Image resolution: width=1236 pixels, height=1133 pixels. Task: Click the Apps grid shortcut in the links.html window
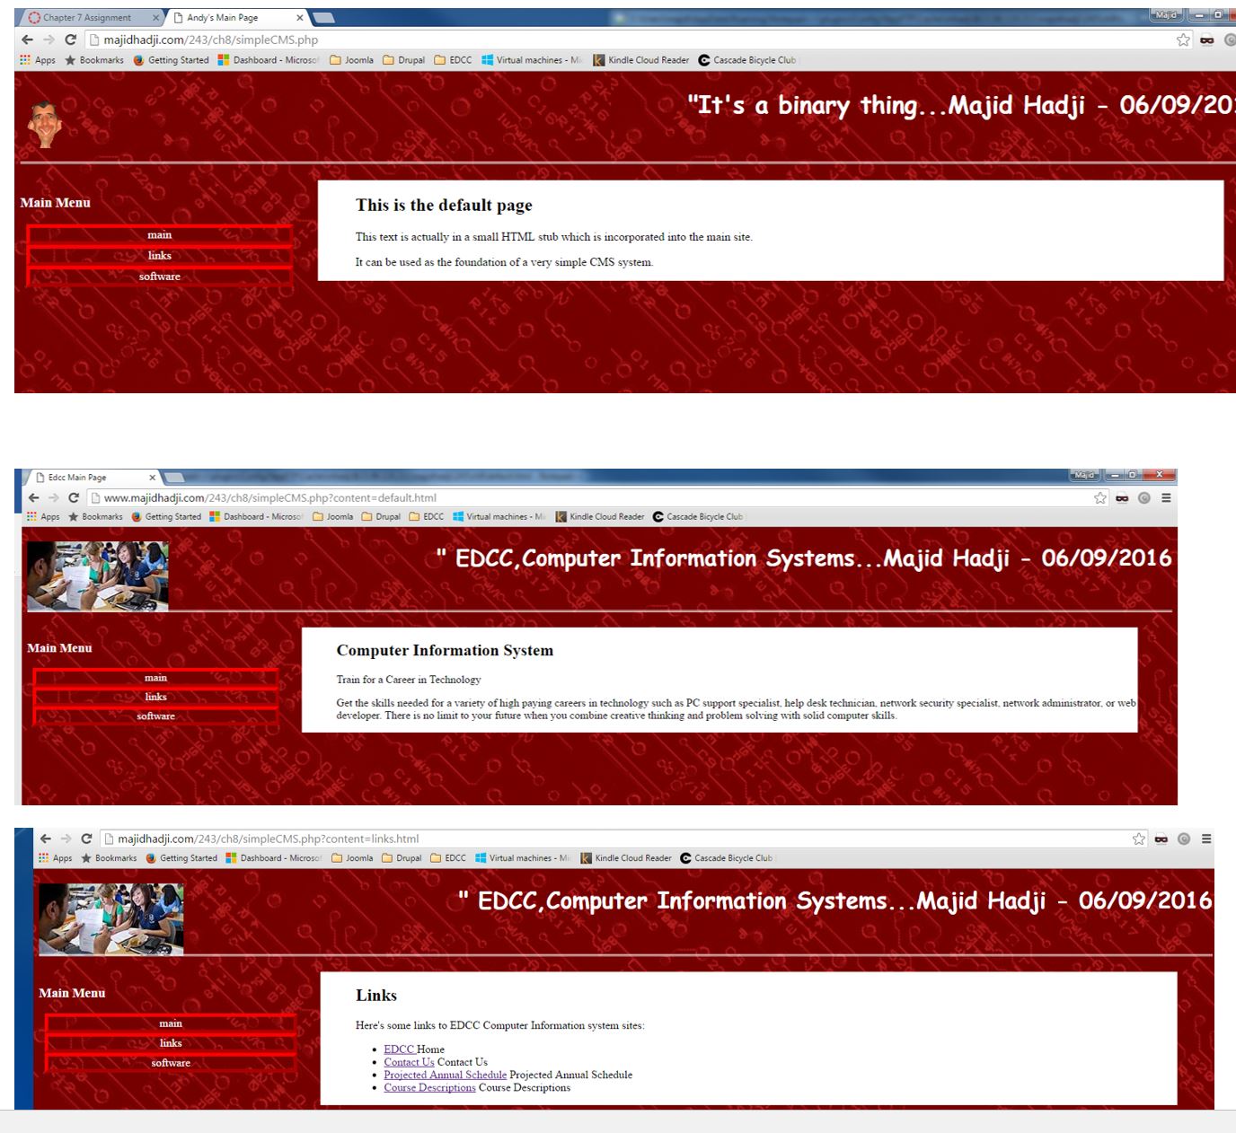[x=55, y=858]
